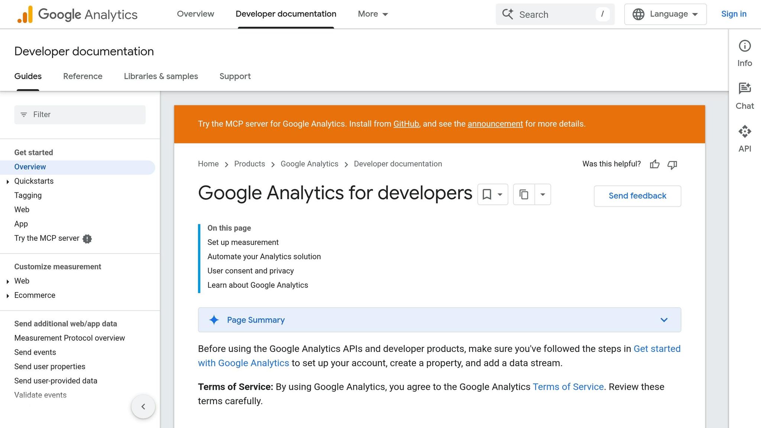Viewport: 761px width, 428px height.
Task: Click the bookmark icon near the page title
Action: click(x=487, y=194)
